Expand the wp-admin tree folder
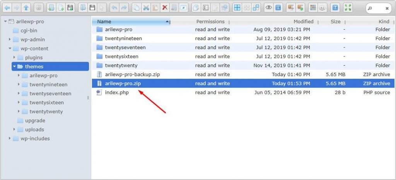The height and width of the screenshot is (180, 396). [x=10, y=39]
